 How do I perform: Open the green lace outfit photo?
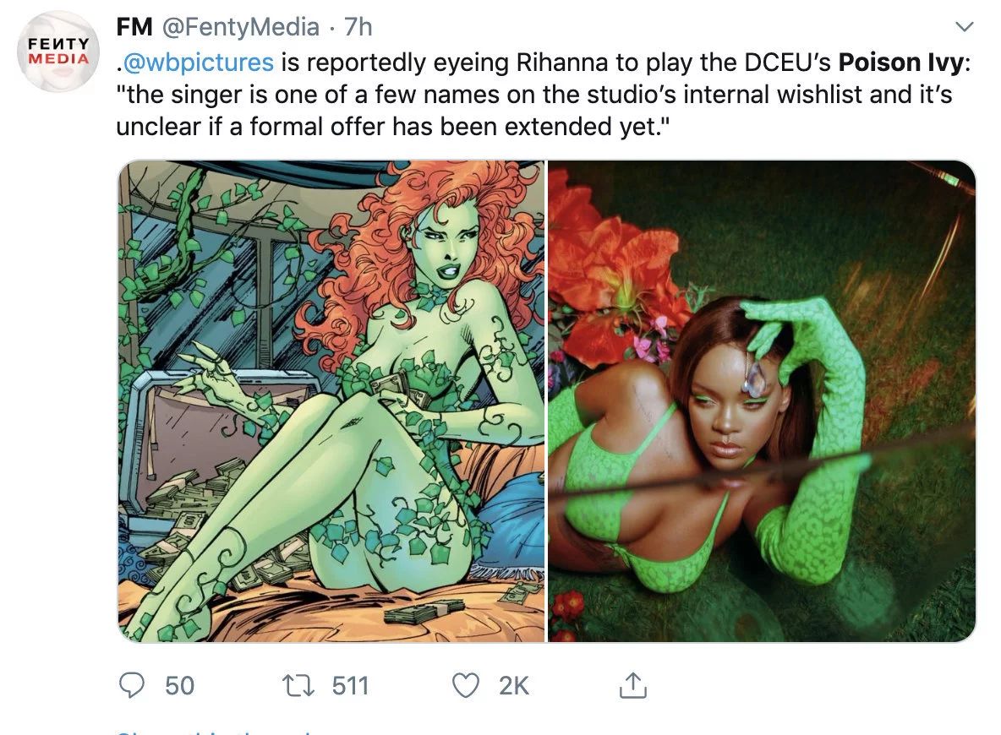(762, 400)
